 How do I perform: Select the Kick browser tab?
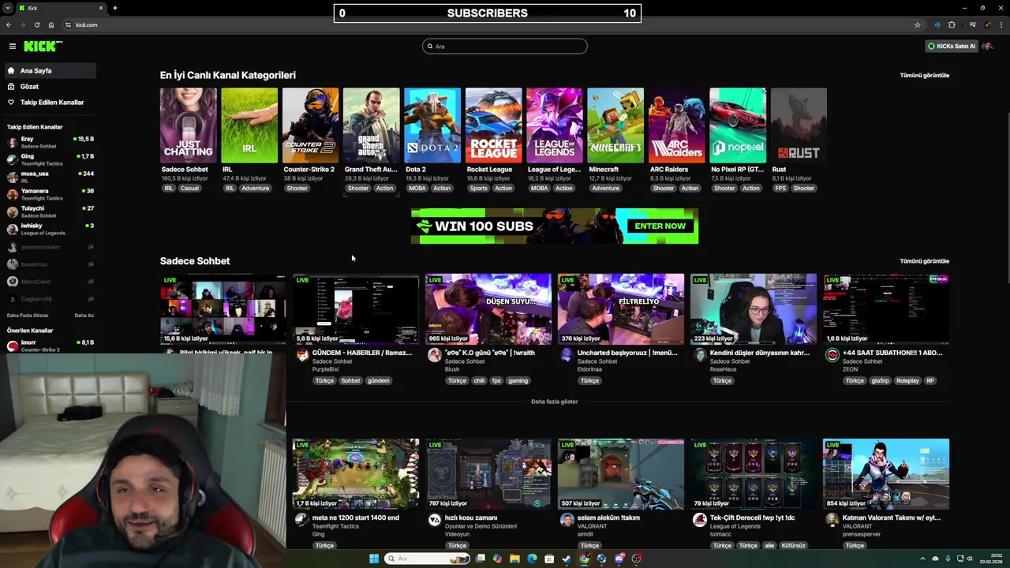point(62,8)
